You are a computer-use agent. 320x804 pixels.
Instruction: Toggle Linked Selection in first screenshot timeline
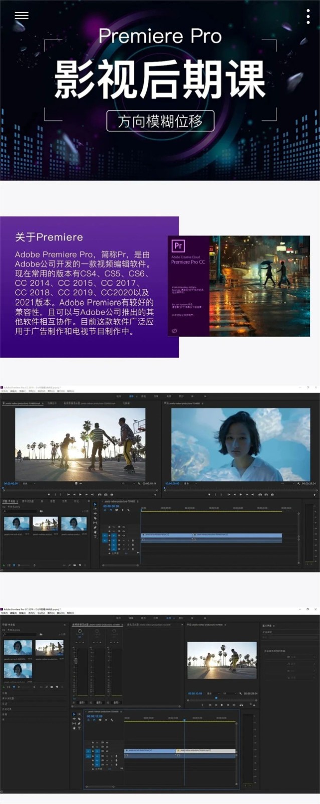coord(116,510)
